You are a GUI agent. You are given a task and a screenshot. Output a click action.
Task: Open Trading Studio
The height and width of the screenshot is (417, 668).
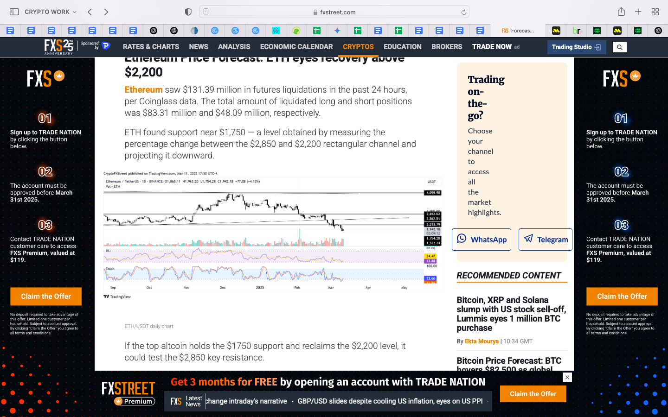[x=577, y=47]
